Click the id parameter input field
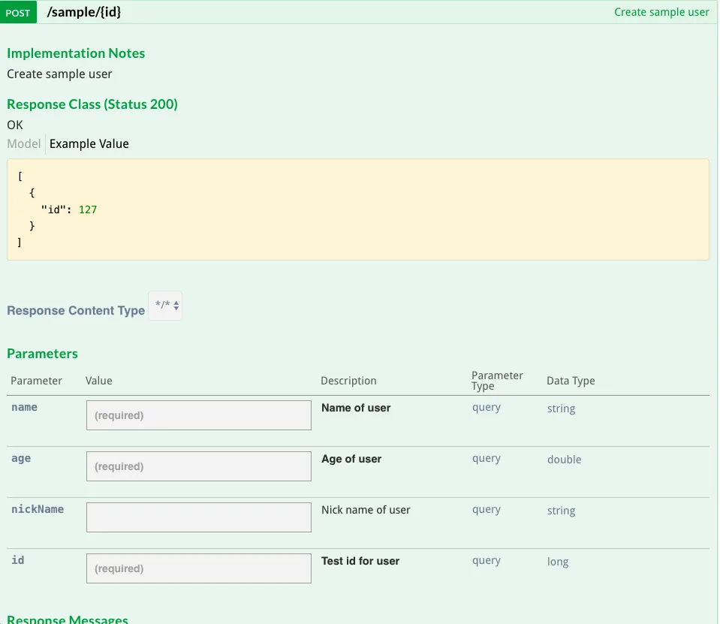720x624 pixels. pos(199,568)
